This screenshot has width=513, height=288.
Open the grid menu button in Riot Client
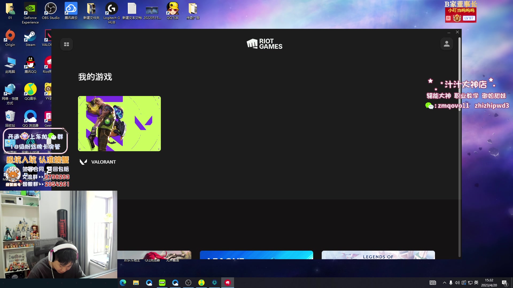point(67,44)
